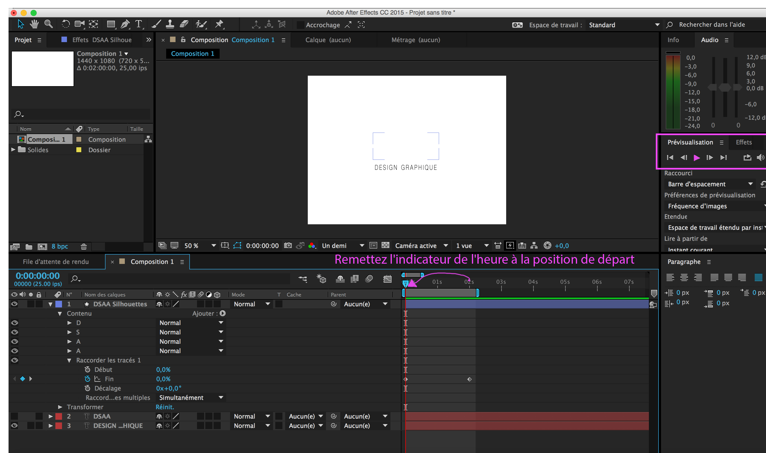Hide the DESIGN ...HIQUE layer eye
This screenshot has width=766, height=453.
coord(14,425)
